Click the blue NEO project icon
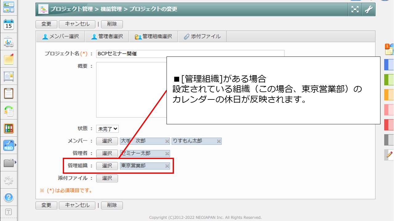394x221 pixels. (9, 145)
